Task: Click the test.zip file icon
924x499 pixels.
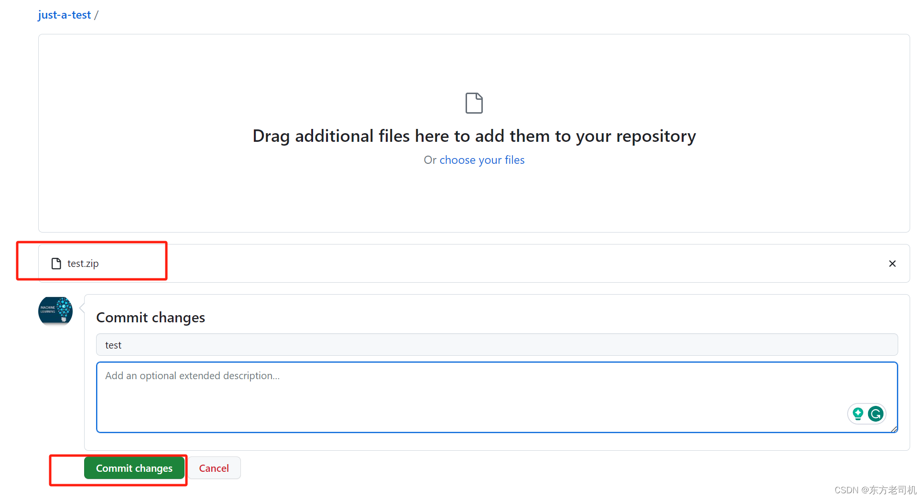Action: click(56, 264)
